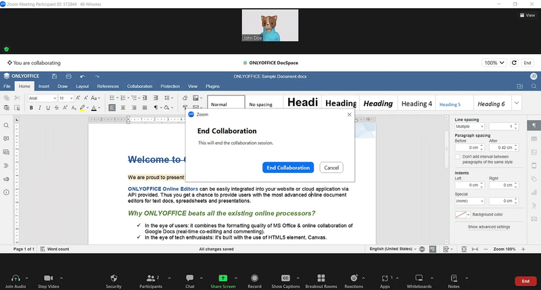End the Zoom meeting with red End button
Image resolution: width=541 pixels, height=290 pixels.
pos(525,281)
